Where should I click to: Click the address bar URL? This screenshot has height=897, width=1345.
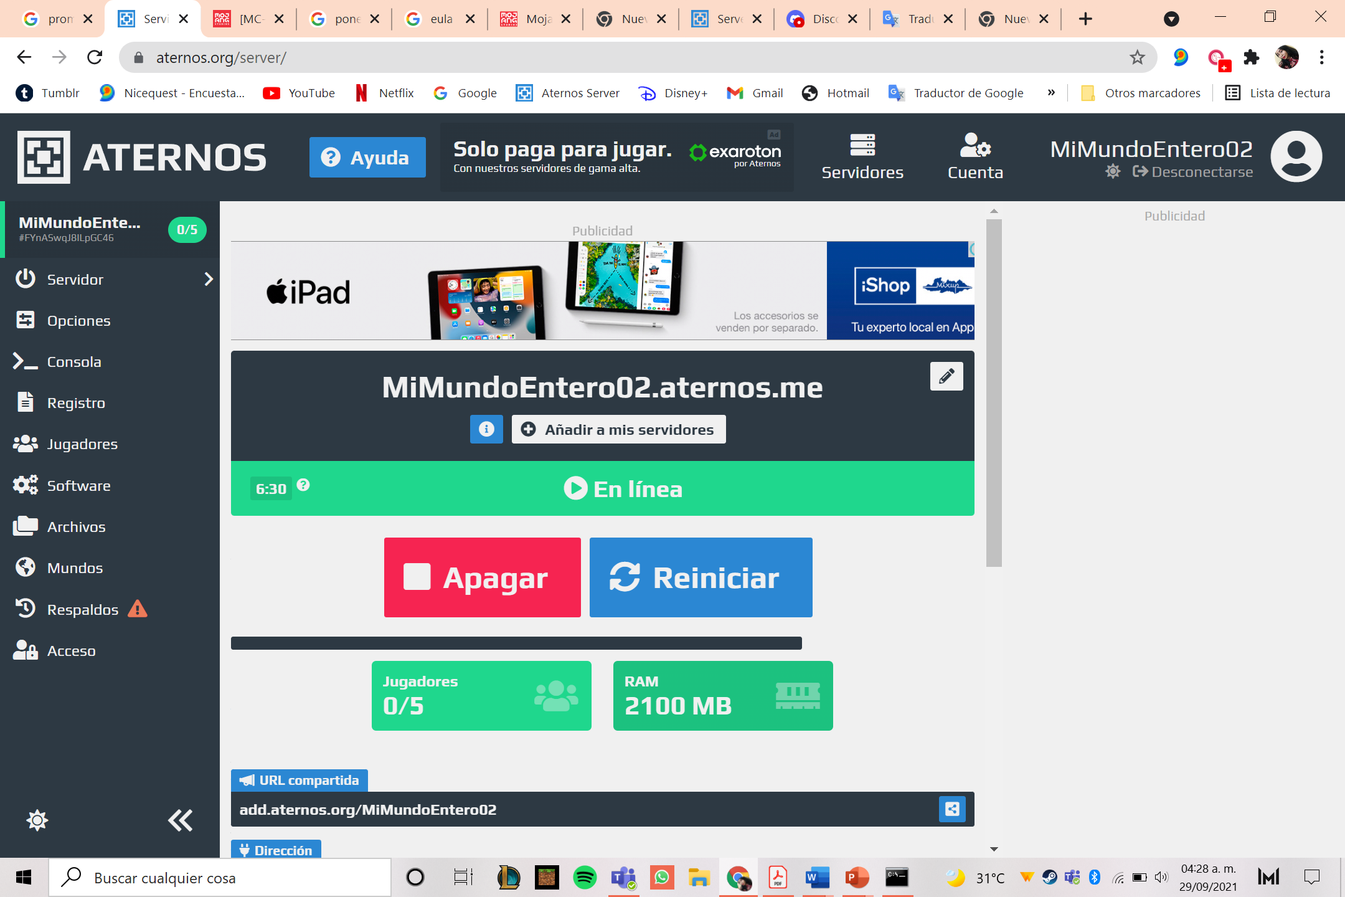click(x=221, y=58)
